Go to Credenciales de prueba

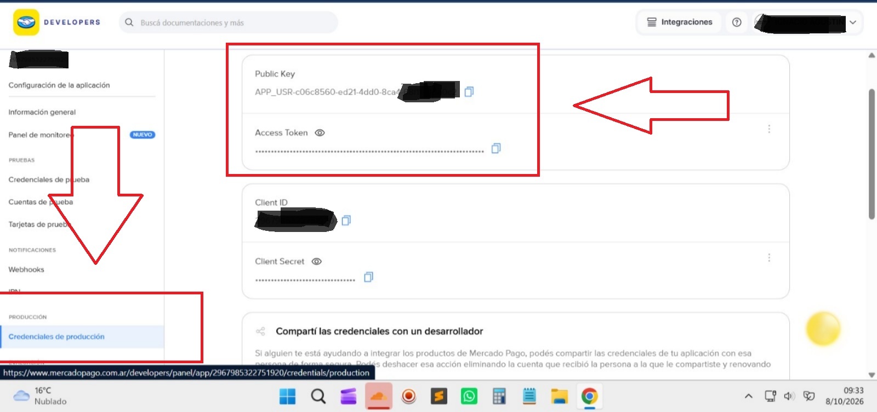(x=49, y=179)
